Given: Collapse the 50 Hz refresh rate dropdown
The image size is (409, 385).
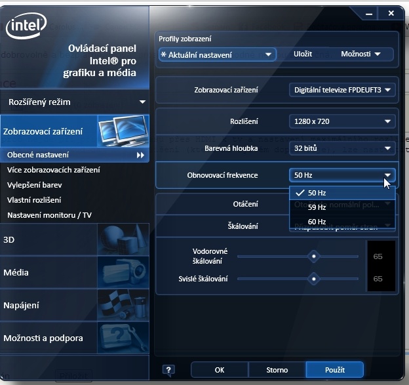Looking at the screenshot, I should (342, 175).
